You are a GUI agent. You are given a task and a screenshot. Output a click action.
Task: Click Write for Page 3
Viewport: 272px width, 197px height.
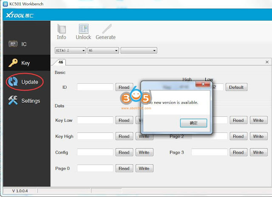(x=259, y=152)
